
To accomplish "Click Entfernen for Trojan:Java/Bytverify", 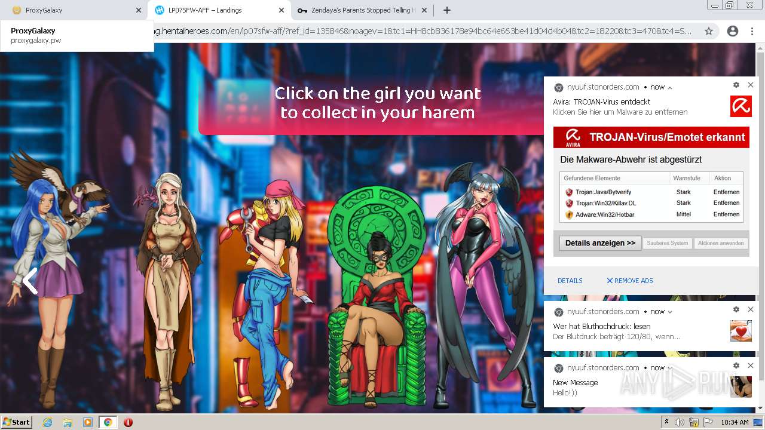I will (x=726, y=192).
